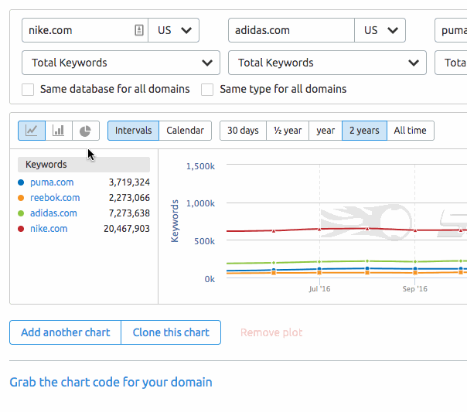Open nike.com legend link

point(49,229)
